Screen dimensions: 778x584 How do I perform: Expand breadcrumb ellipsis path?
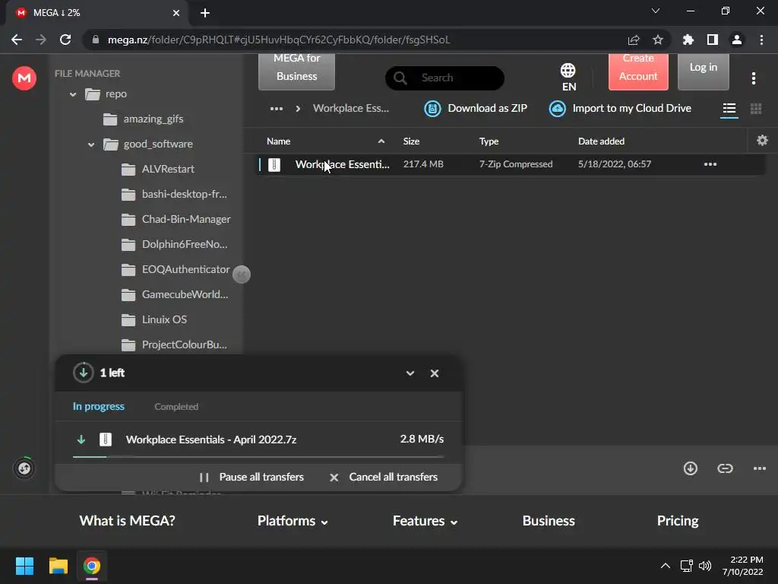(x=277, y=108)
